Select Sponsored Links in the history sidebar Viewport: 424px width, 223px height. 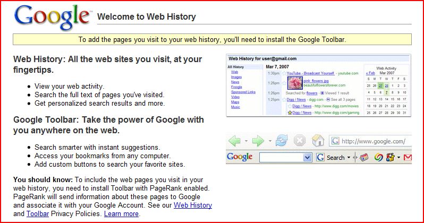click(x=243, y=92)
